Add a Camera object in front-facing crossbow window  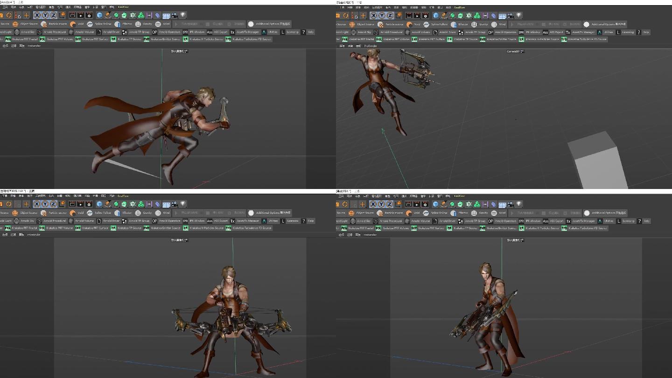(x=174, y=204)
